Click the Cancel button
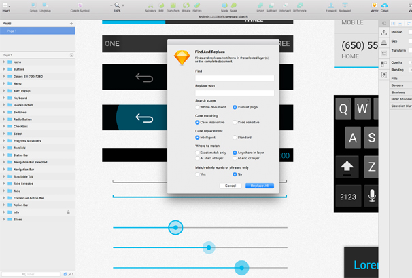This screenshot has width=412, height=278. pos(230,185)
